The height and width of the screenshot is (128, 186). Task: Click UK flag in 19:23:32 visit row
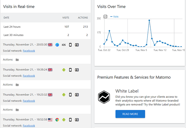(50, 95)
